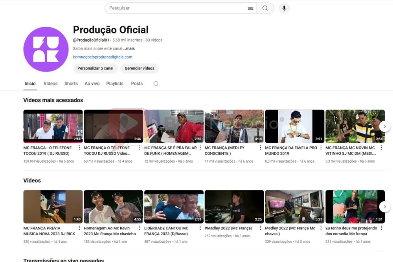This screenshot has height=262, width=393.
Task: Click Vídeos mais acessados heading
Action: (53, 100)
